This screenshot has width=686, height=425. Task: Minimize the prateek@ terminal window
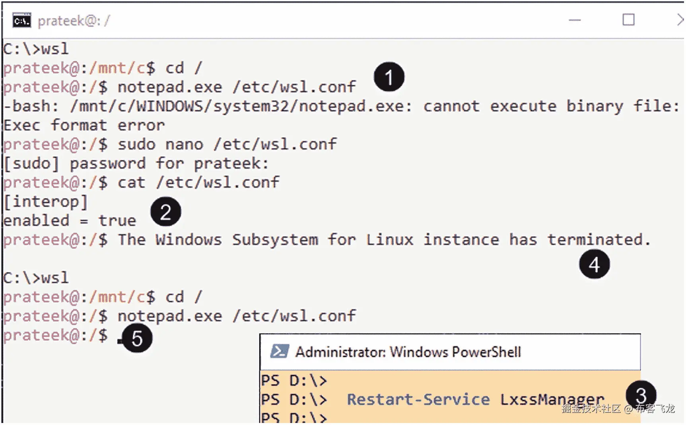tap(575, 20)
